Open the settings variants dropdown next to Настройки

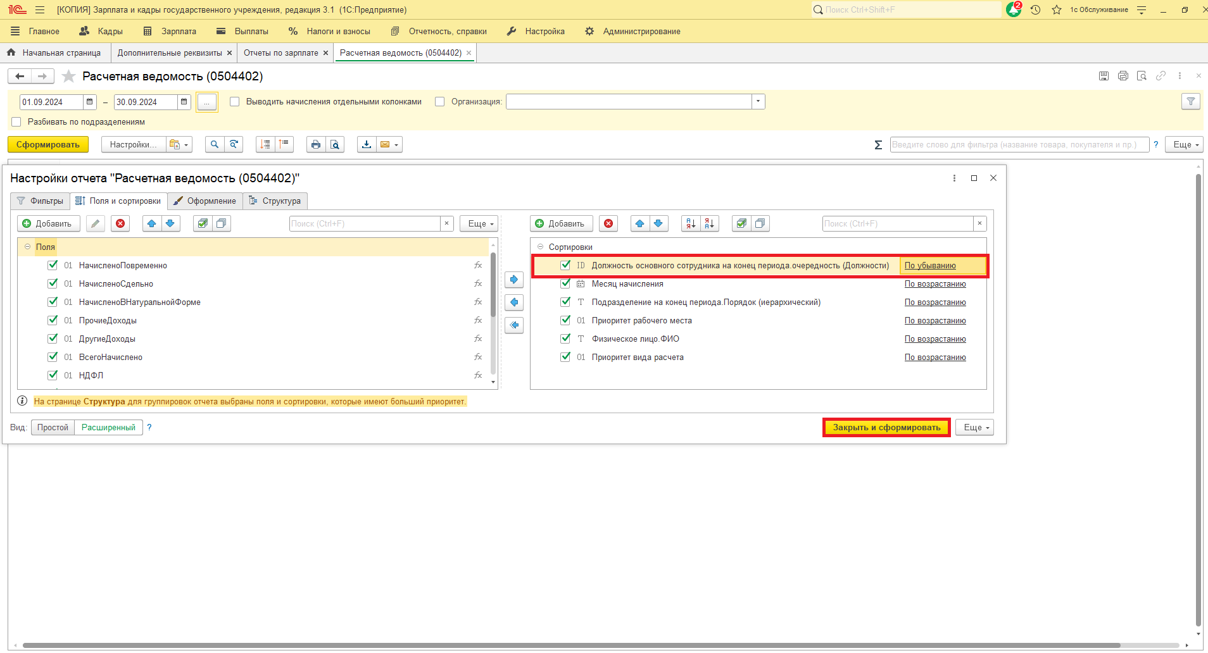pos(179,144)
